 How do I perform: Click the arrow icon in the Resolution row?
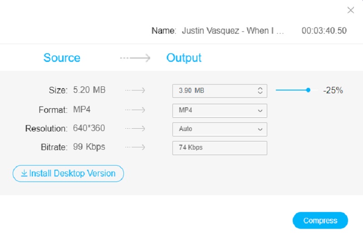pyautogui.click(x=135, y=129)
